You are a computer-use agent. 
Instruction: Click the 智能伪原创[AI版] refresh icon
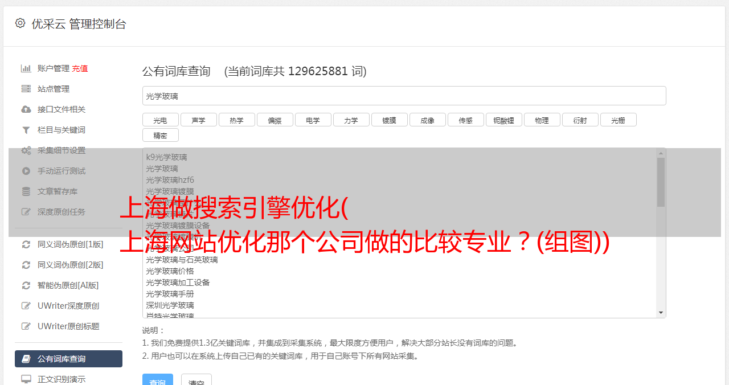26,285
